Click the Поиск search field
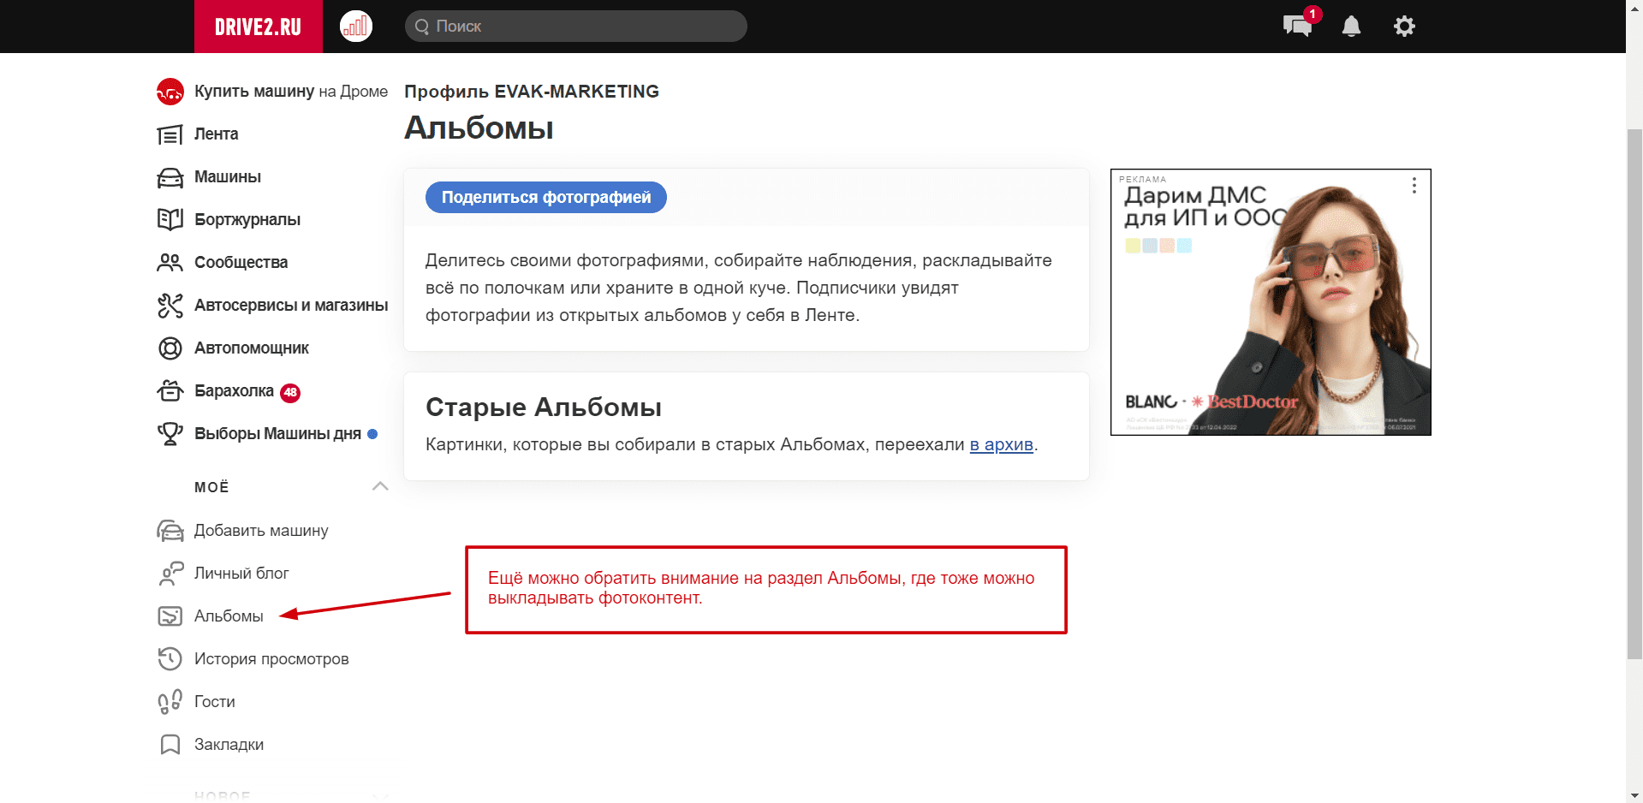1643x803 pixels. pyautogui.click(x=575, y=27)
